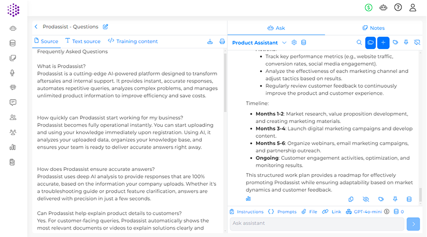Start a new chat with plus button
427x237 pixels.
coord(383,43)
